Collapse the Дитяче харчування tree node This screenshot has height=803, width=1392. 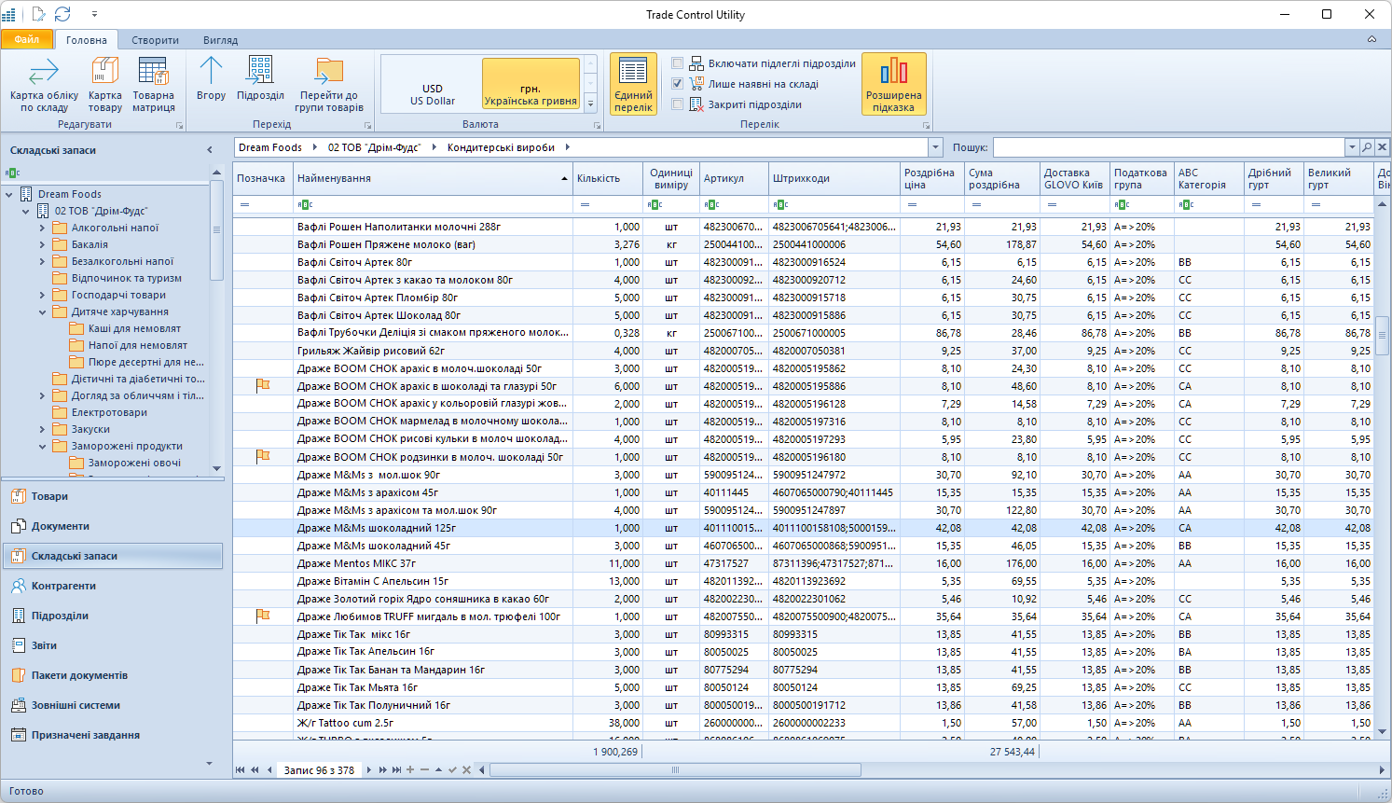42,312
